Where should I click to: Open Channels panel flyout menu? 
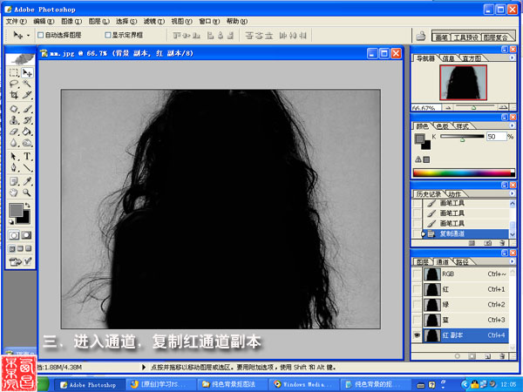click(x=512, y=261)
